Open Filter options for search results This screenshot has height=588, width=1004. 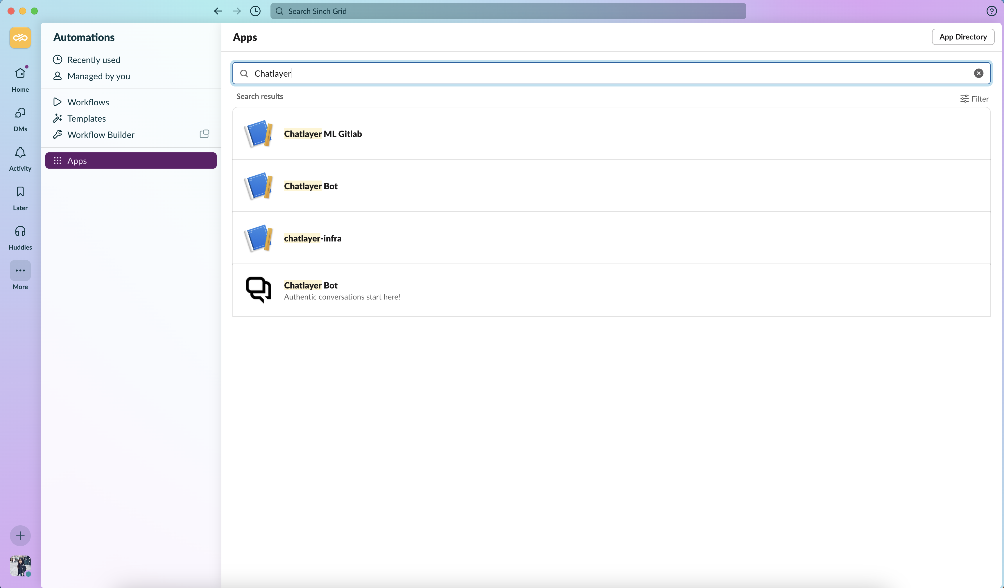click(x=974, y=99)
